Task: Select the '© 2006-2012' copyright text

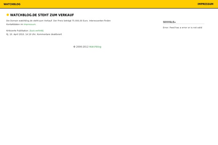Action: [81, 47]
